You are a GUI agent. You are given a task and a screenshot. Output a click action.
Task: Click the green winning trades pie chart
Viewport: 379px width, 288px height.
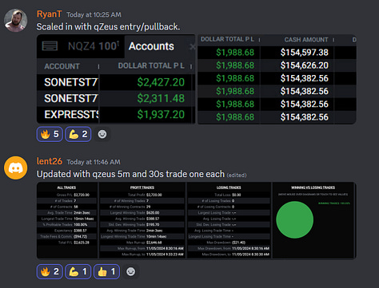[x=295, y=219]
